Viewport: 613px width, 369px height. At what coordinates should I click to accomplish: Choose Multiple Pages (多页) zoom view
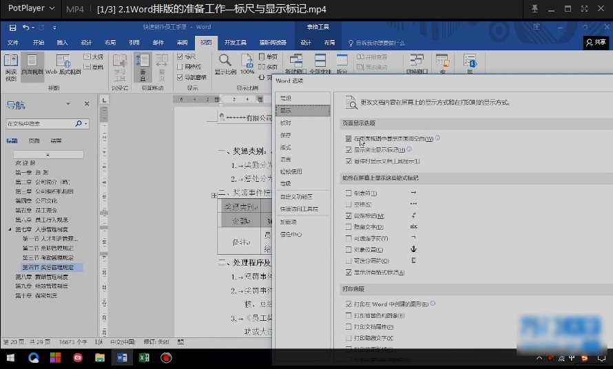(x=268, y=67)
